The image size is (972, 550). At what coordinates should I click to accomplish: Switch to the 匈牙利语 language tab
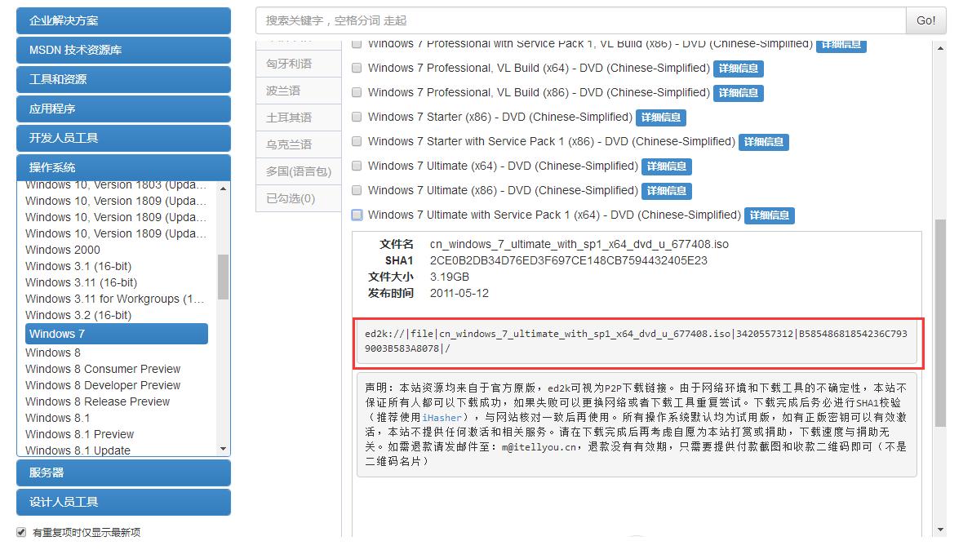tap(299, 64)
